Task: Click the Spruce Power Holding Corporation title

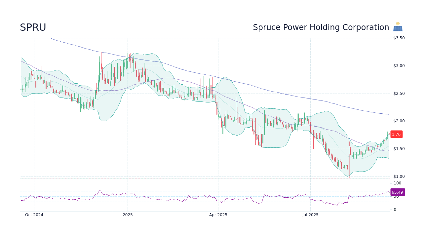Action: (321, 27)
